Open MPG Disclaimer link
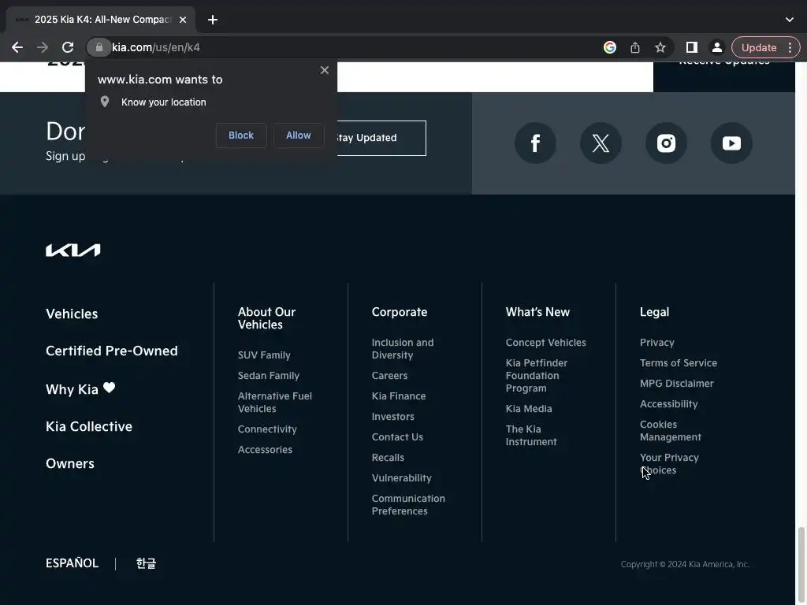The image size is (807, 605). [677, 384]
